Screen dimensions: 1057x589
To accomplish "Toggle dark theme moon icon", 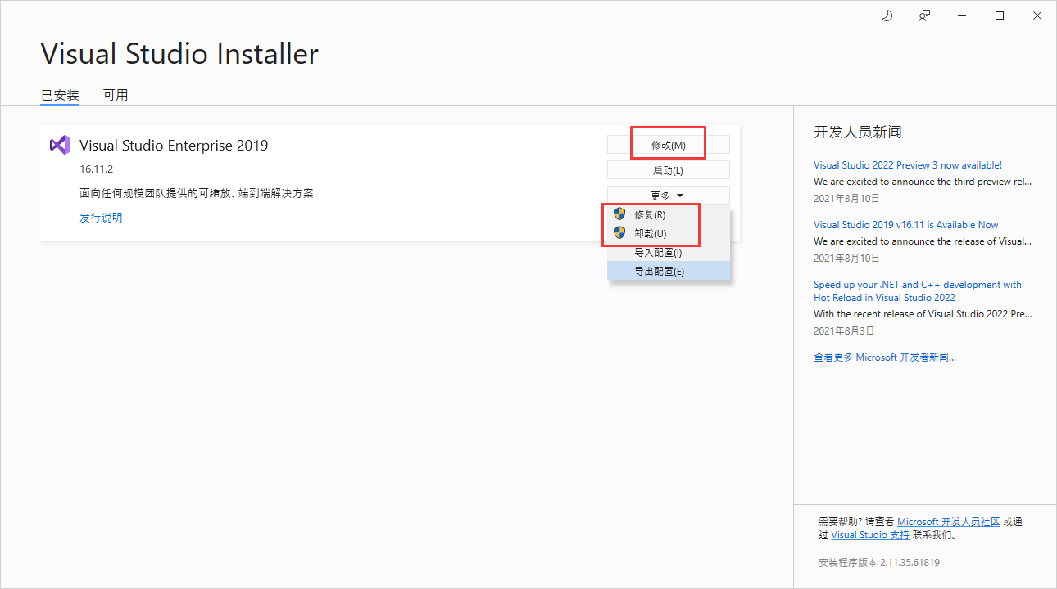I will click(887, 16).
